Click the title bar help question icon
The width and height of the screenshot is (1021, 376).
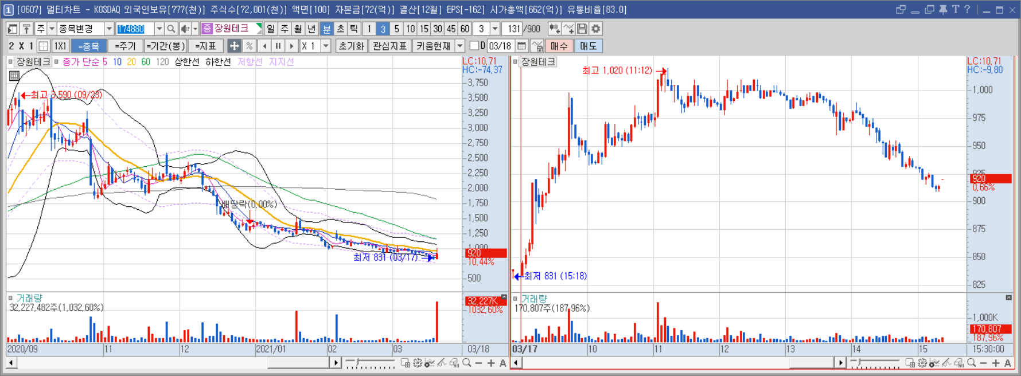tap(967, 9)
